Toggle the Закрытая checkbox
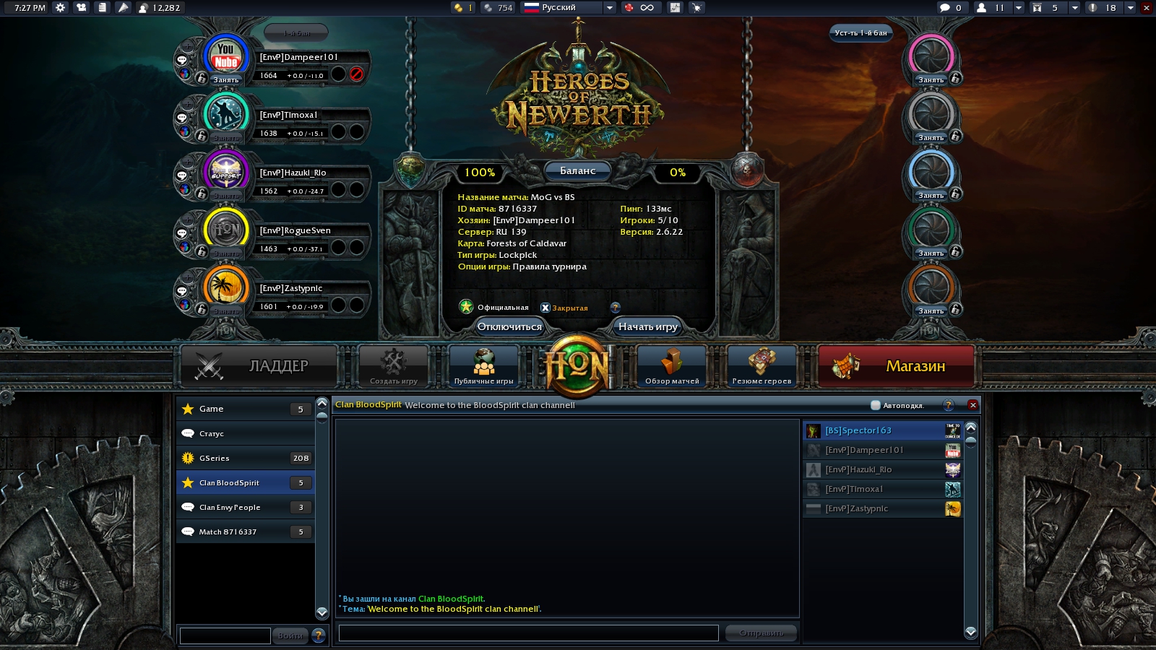Viewport: 1156px width, 650px height. click(x=545, y=308)
